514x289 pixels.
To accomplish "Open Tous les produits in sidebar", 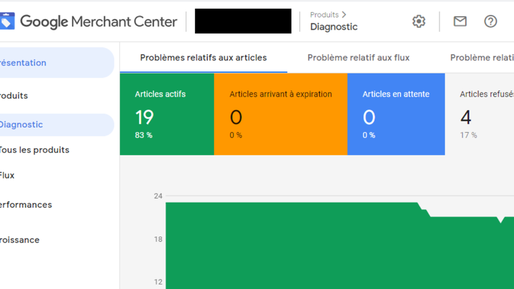I will (35, 150).
